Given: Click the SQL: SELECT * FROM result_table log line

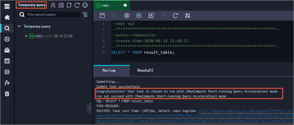Looking at the screenshot, I should (125, 101).
